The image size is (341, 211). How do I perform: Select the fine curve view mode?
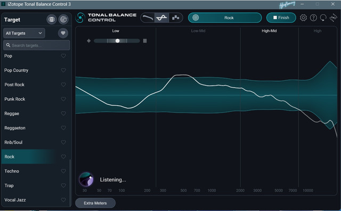point(161,18)
